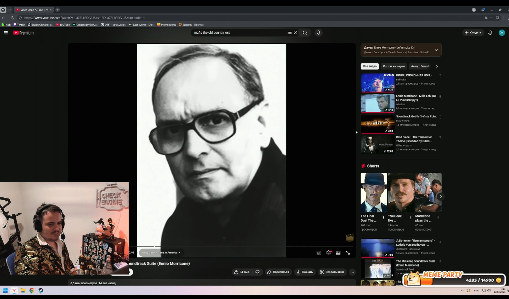Expand the 'Далее' playlist queue panel
This screenshot has height=299, width=509.
pos(436,50)
